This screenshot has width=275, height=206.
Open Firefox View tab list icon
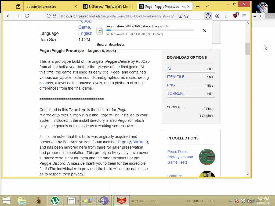point(18,7)
